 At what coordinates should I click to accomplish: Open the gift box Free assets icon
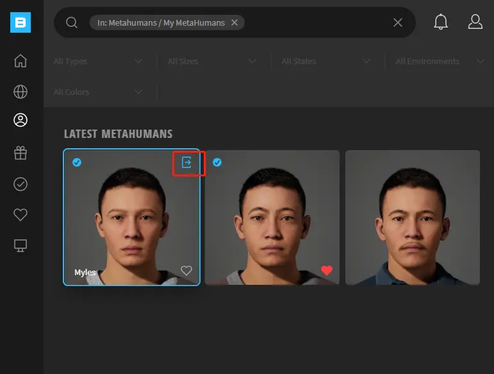pyautogui.click(x=21, y=153)
